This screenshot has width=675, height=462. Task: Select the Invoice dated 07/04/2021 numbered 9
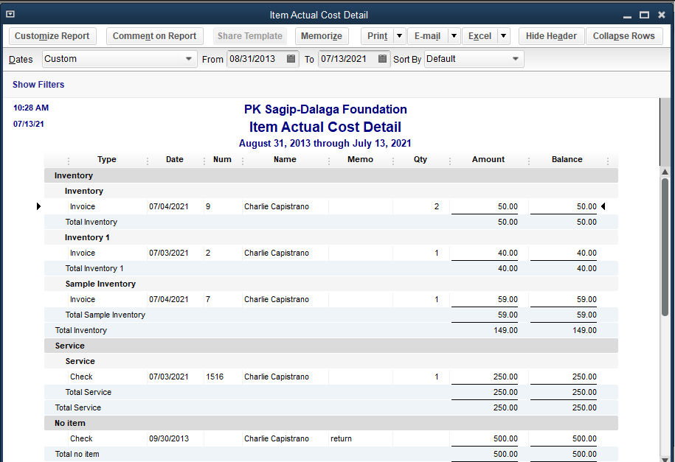click(331, 206)
